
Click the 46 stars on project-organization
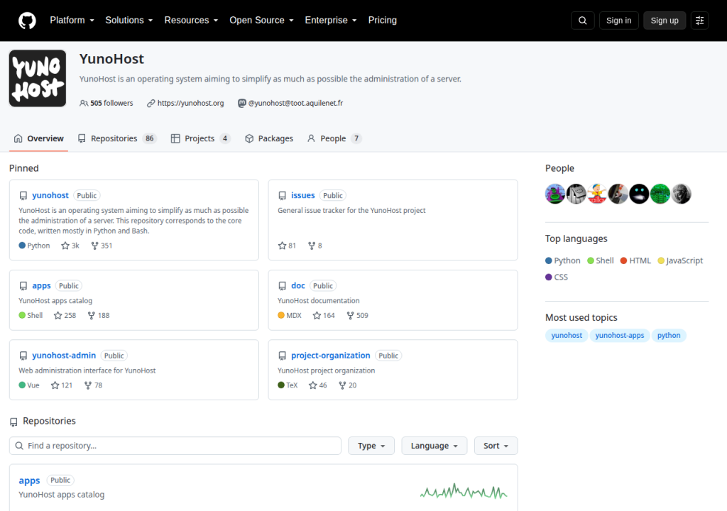318,385
